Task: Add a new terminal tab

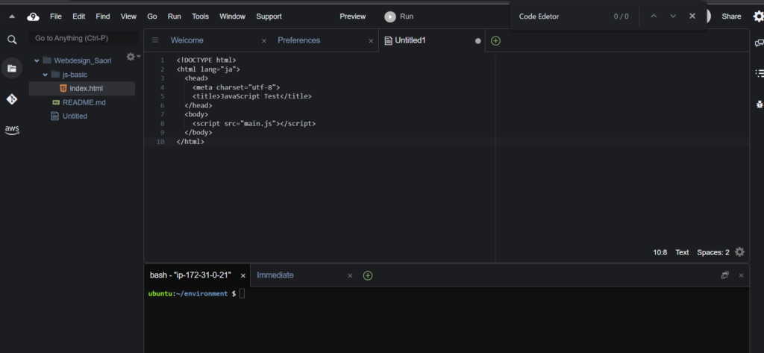Action: tap(368, 275)
